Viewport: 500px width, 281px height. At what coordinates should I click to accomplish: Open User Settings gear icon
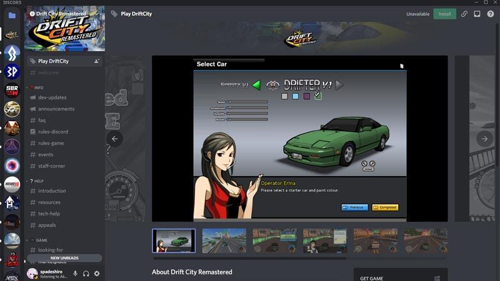click(x=97, y=274)
